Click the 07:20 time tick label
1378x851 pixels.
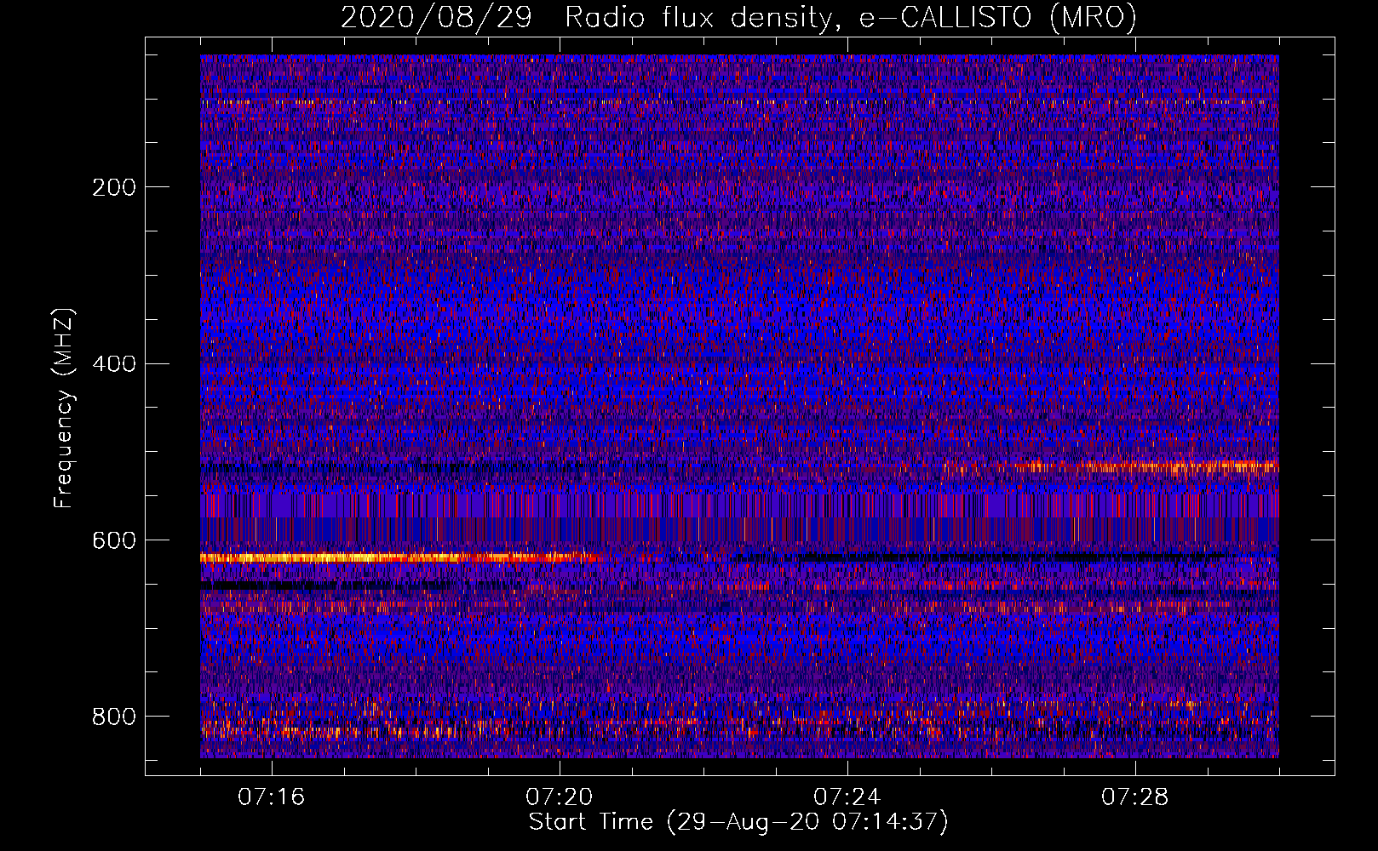(x=560, y=797)
